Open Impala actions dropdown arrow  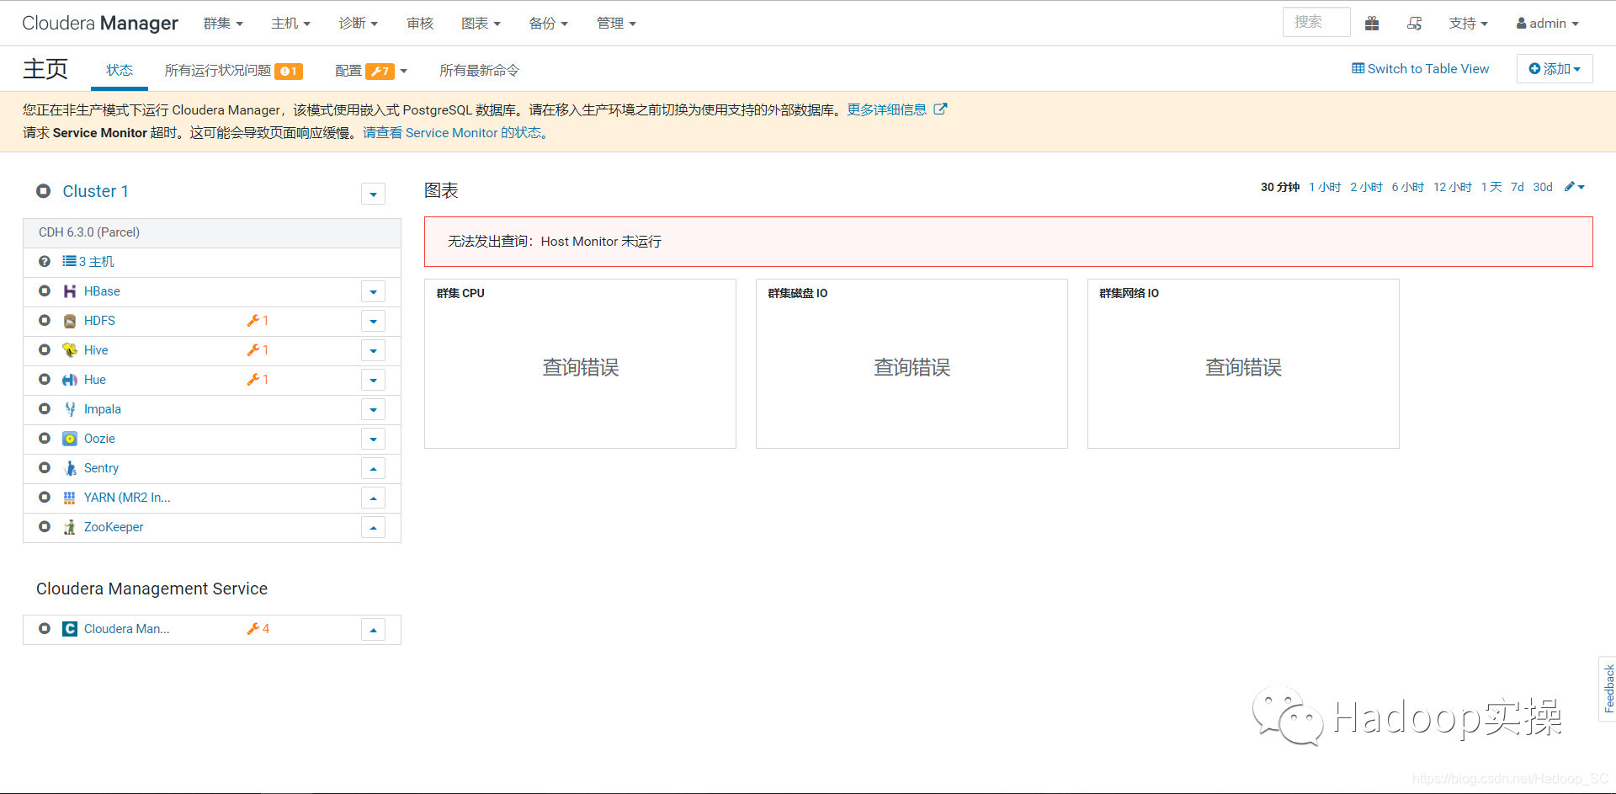[x=373, y=409]
